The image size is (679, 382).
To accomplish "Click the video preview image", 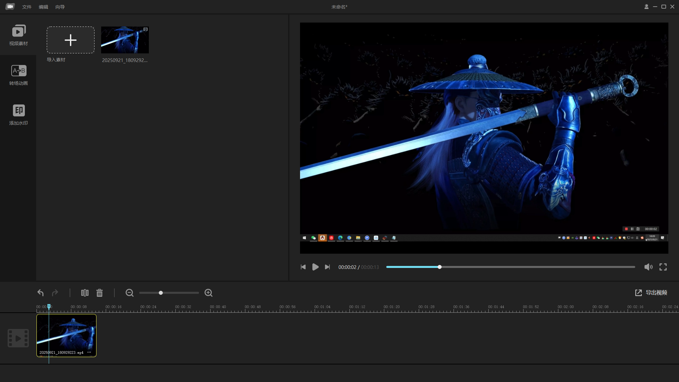I will (484, 138).
